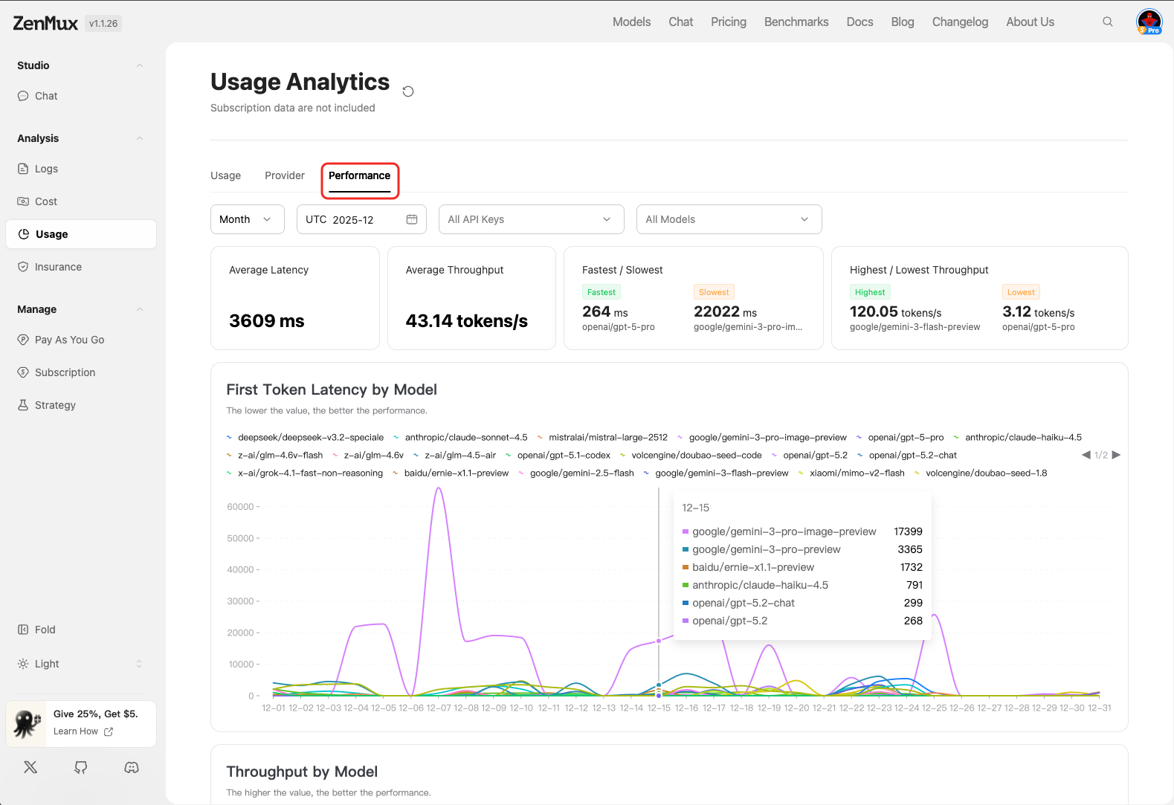Open the GitHub icon link
Screen dimensions: 1174x805
[x=81, y=767]
